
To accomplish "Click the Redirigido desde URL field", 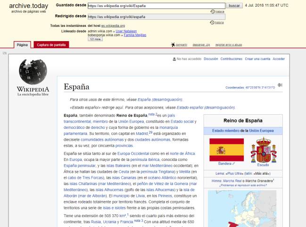I will tap(157, 17).
